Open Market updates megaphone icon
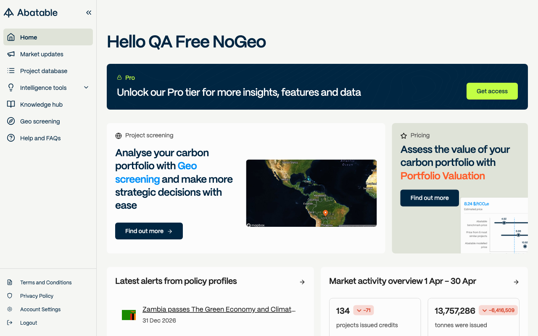 point(11,54)
